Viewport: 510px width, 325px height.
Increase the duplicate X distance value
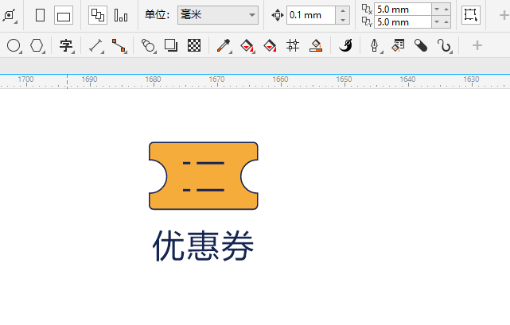(446, 9)
